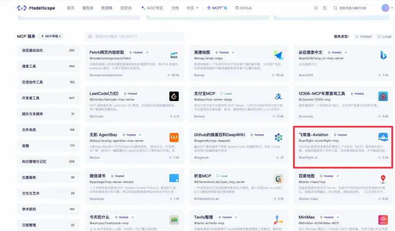This screenshot has height=231, width=395.
Task: Select the 高德地图 map pin icon
Action: 278,55
